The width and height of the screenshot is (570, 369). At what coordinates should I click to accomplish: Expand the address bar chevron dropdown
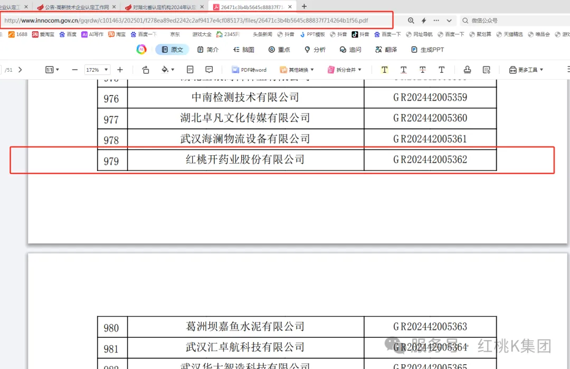[449, 21]
